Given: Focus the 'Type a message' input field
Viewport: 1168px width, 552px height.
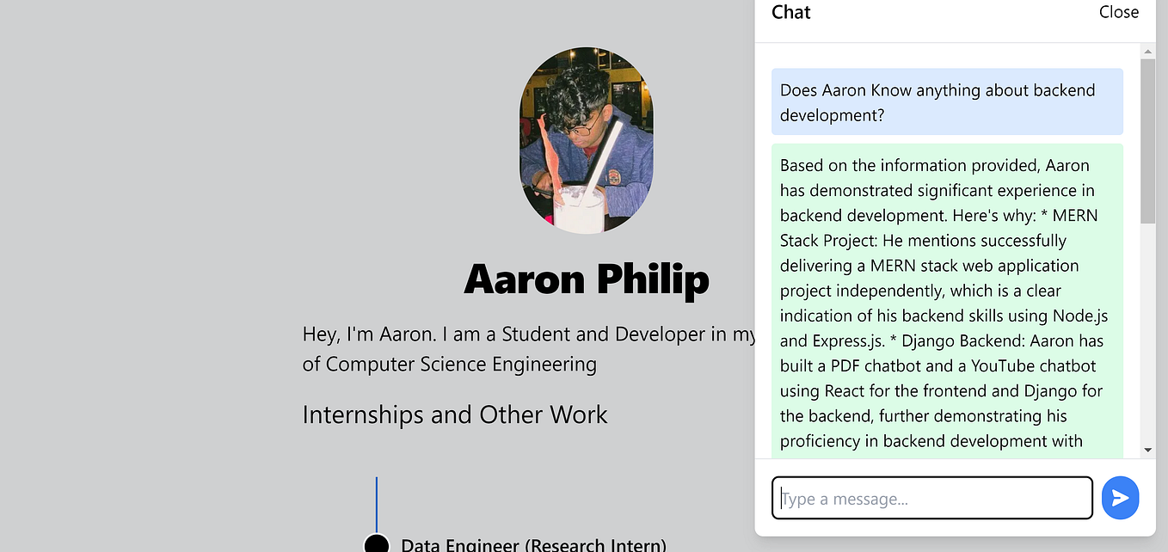Looking at the screenshot, I should click(931, 498).
